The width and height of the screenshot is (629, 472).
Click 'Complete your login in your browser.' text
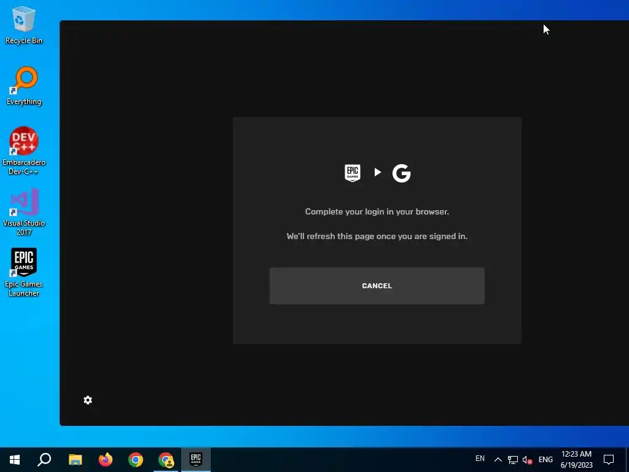coord(377,211)
